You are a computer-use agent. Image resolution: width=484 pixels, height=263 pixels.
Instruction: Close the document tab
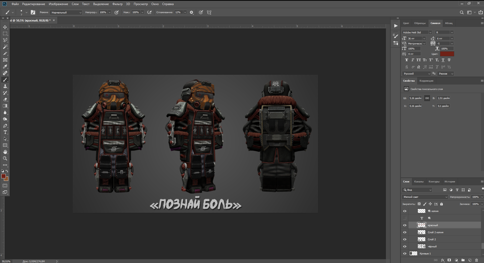pos(54,20)
